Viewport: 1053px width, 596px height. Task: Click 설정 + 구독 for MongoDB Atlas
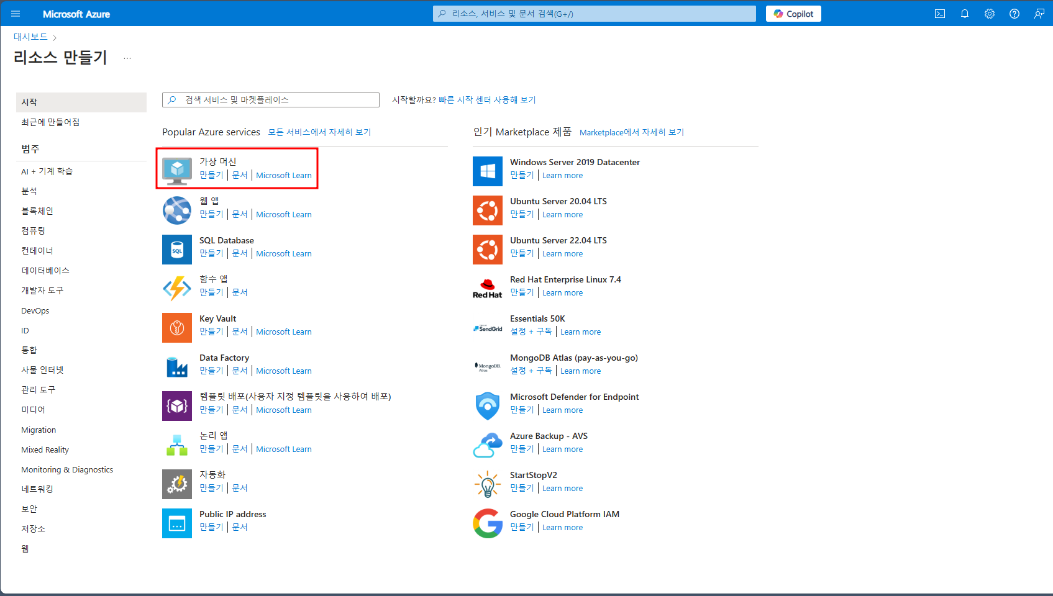[531, 371]
